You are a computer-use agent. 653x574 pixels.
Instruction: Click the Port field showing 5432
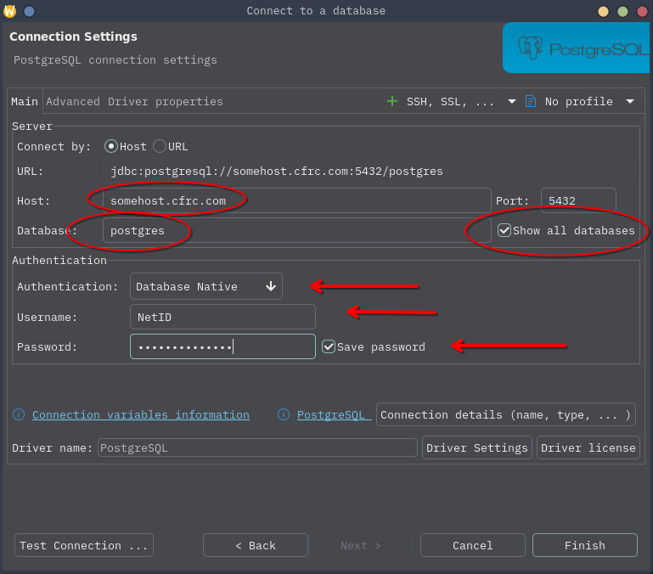578,200
